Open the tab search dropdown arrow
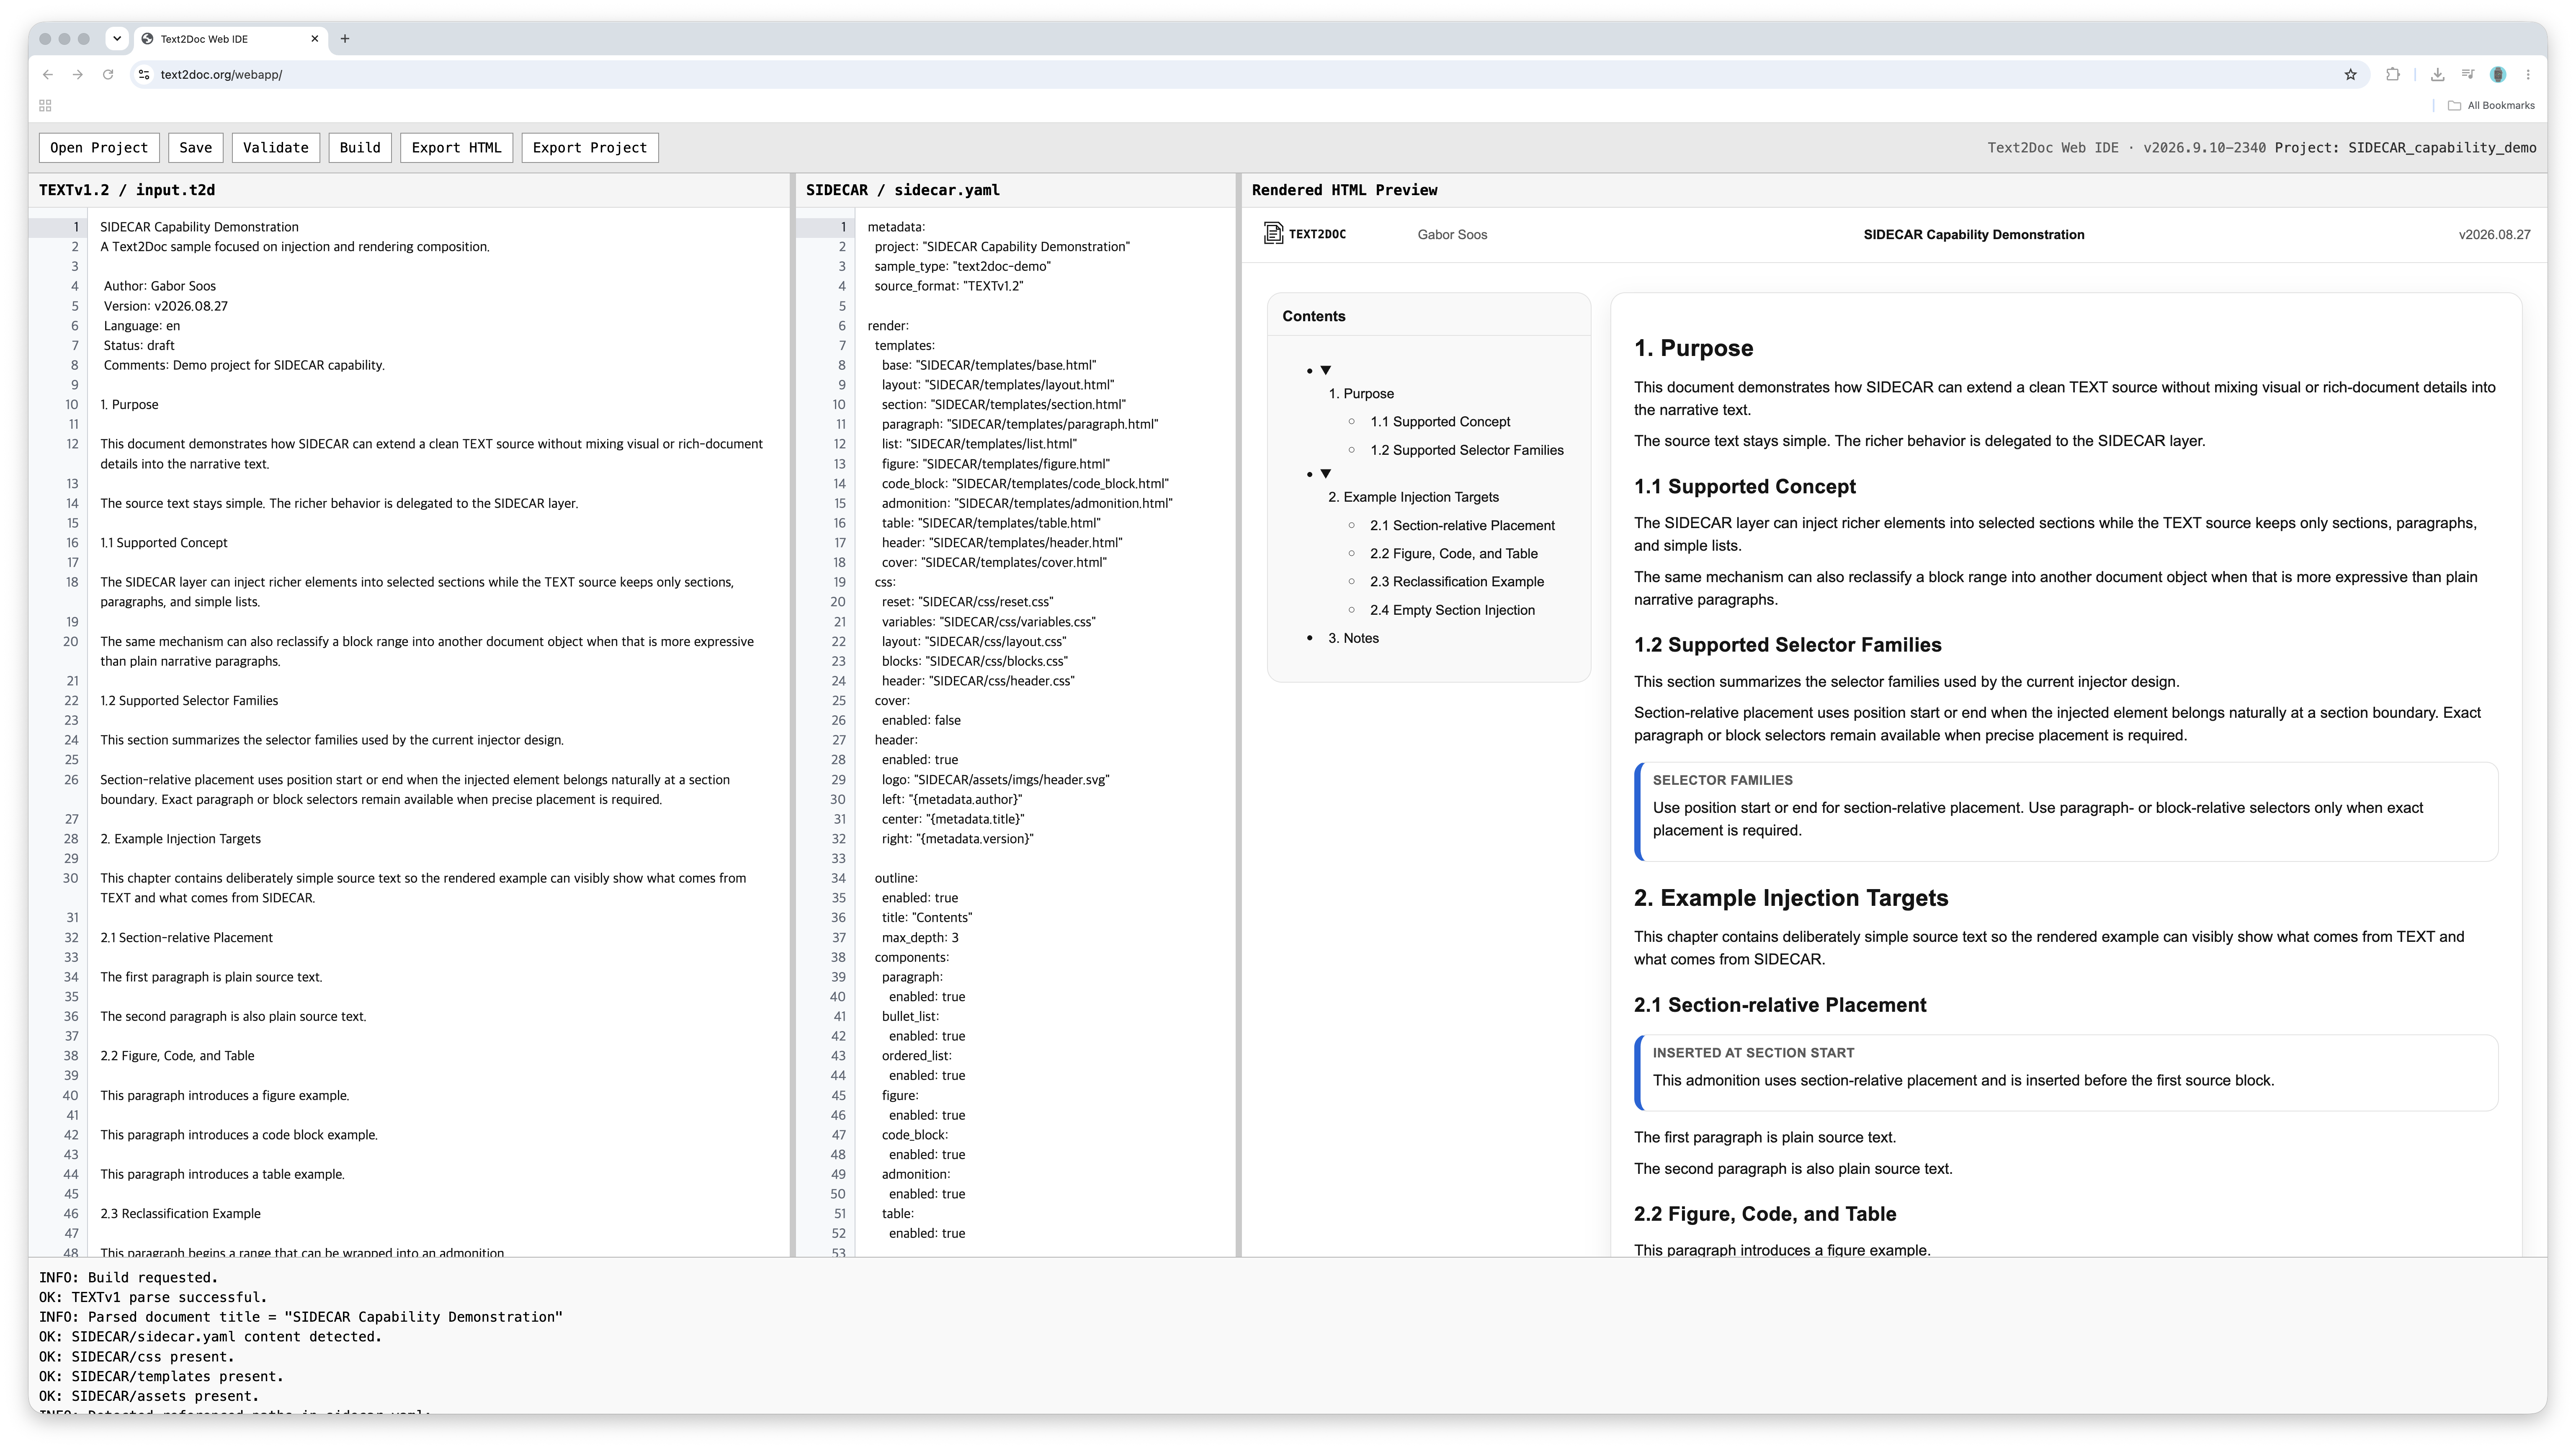Image resolution: width=2576 pixels, height=1449 pixels. [x=117, y=39]
